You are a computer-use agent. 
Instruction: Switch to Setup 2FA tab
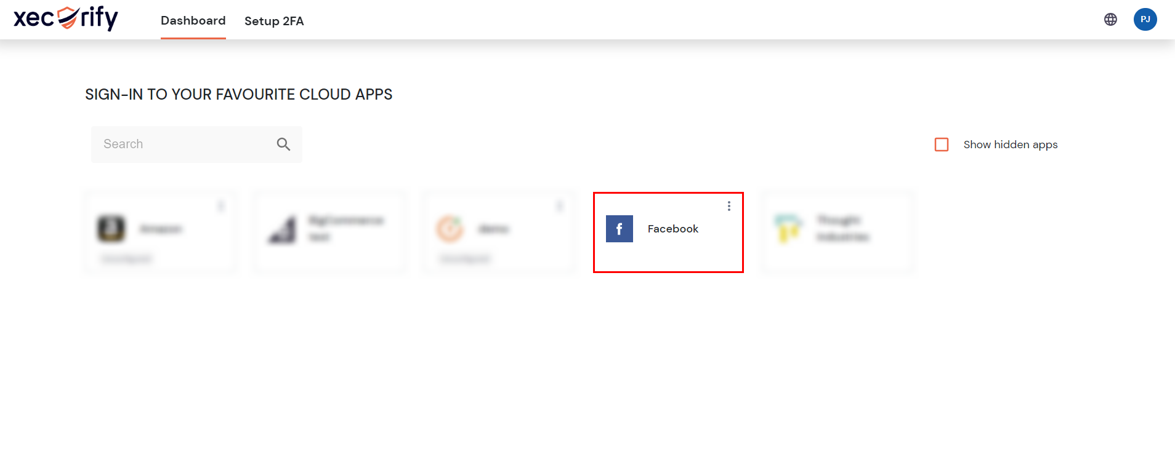point(274,21)
